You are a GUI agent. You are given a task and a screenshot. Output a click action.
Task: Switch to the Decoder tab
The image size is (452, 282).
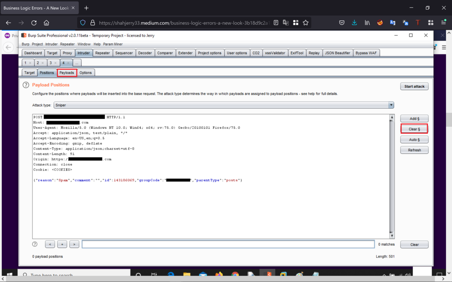145,53
